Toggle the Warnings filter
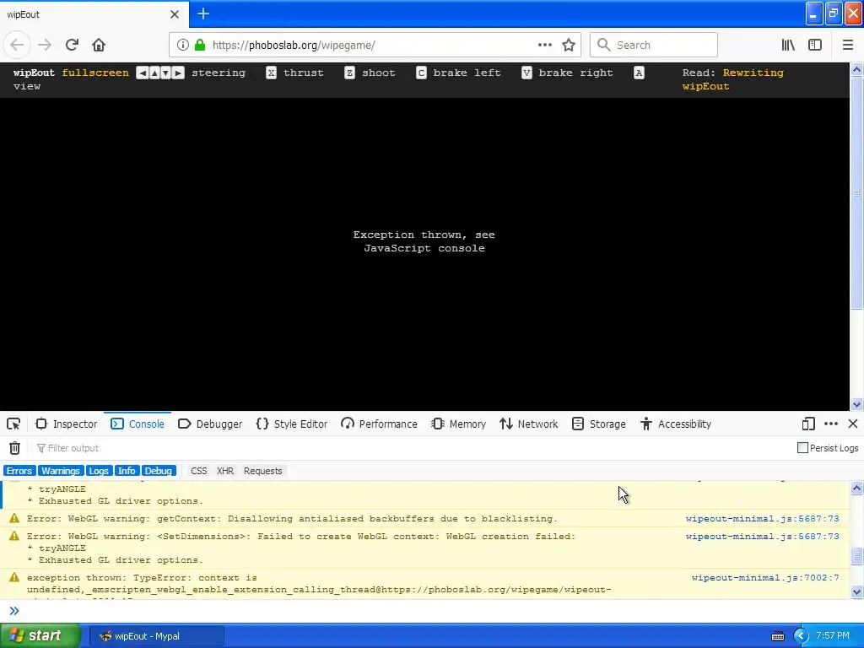The image size is (864, 648). click(x=61, y=471)
